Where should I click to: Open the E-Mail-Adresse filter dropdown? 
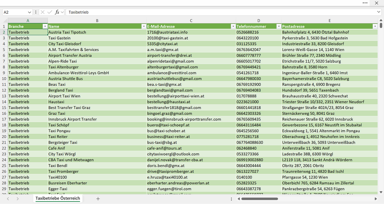pyautogui.click(x=233, y=26)
